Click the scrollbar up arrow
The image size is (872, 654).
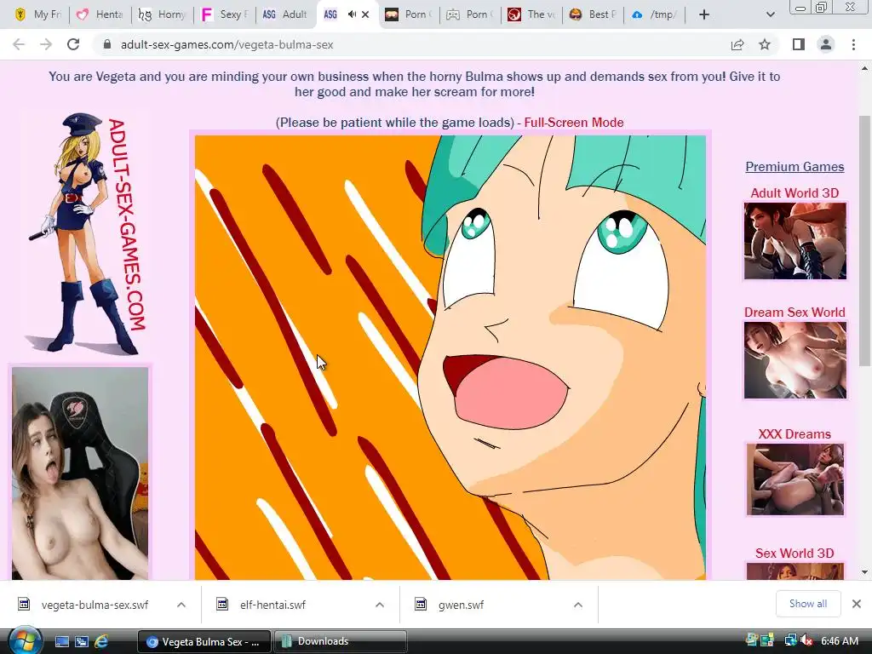[x=864, y=69]
